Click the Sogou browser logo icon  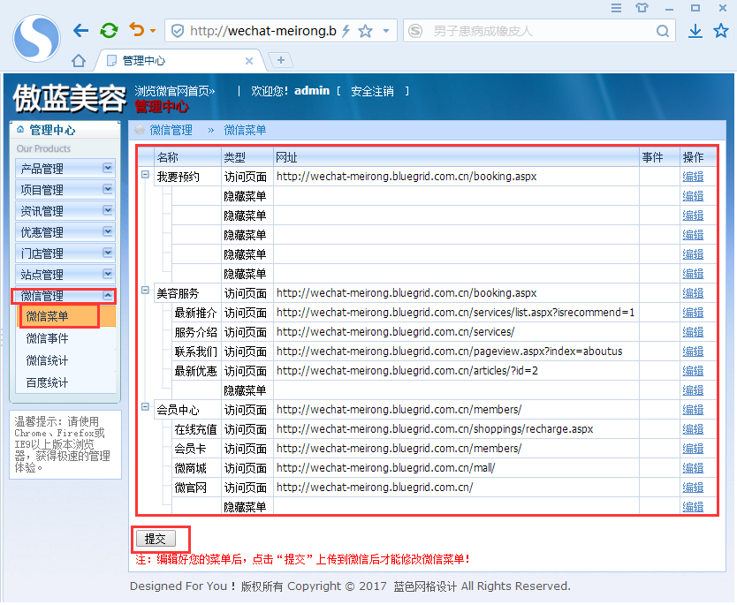pyautogui.click(x=35, y=39)
